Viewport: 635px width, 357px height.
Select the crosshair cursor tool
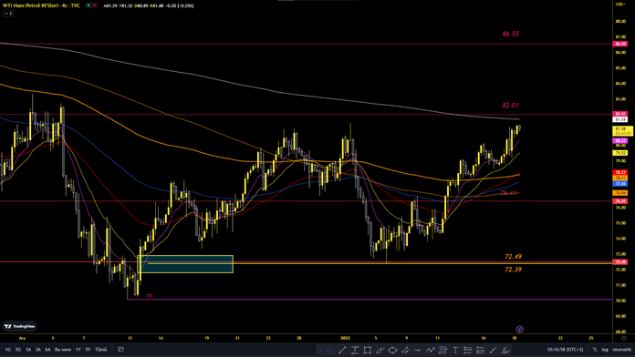point(329,350)
